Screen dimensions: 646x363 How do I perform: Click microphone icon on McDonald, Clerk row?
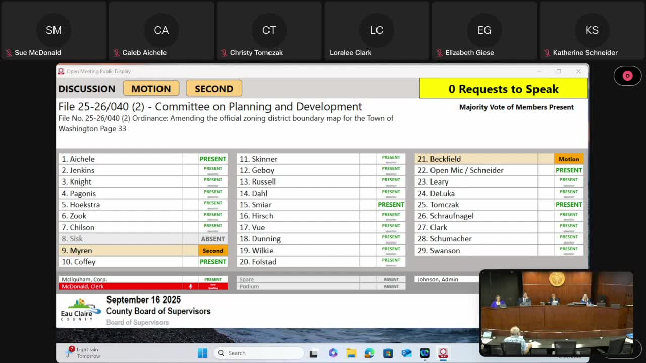[x=190, y=286]
